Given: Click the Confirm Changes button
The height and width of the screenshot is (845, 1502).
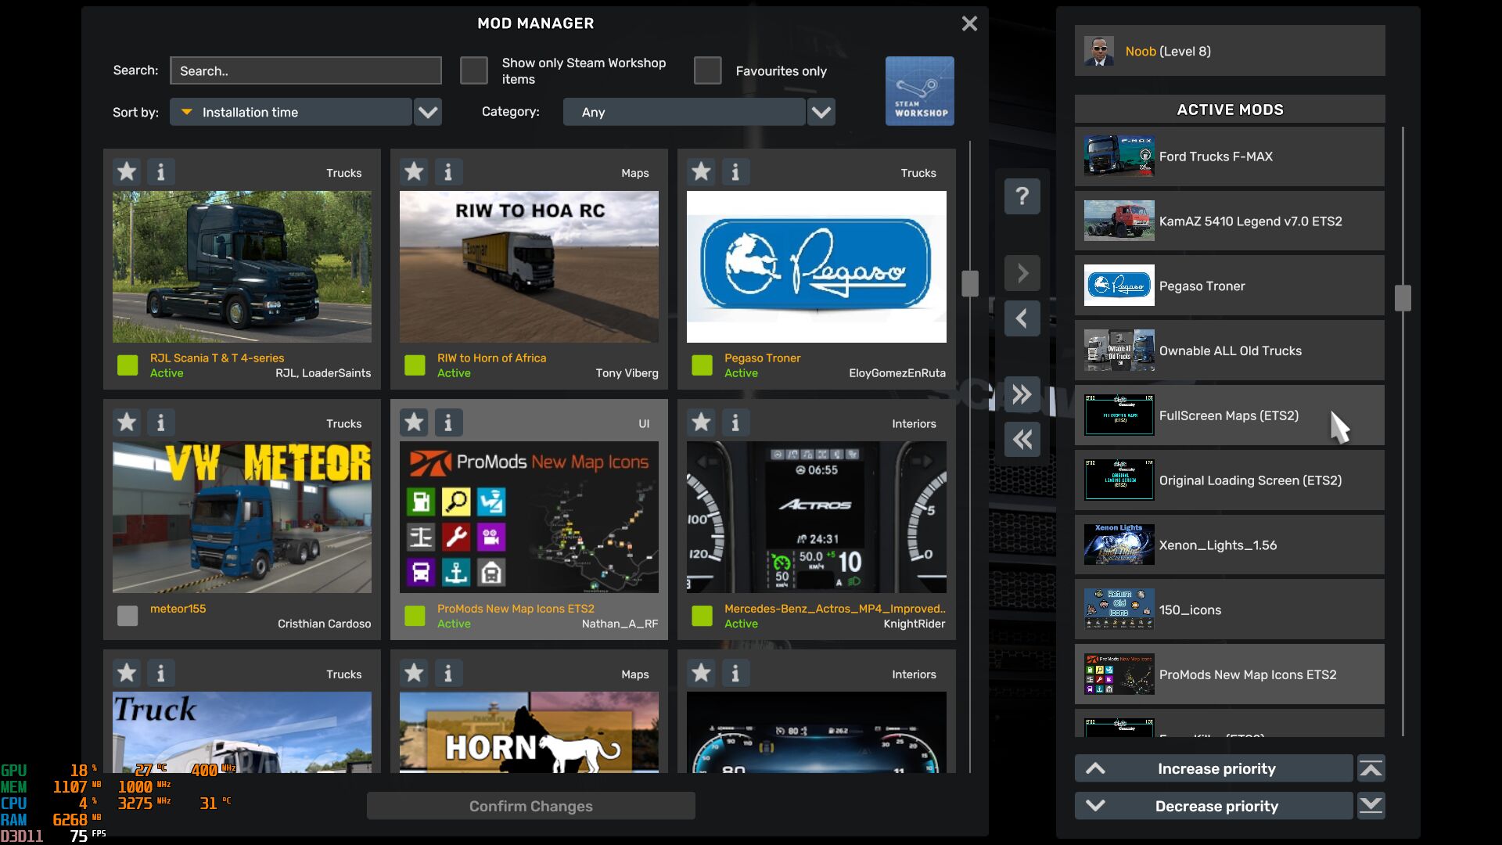Looking at the screenshot, I should 530,806.
